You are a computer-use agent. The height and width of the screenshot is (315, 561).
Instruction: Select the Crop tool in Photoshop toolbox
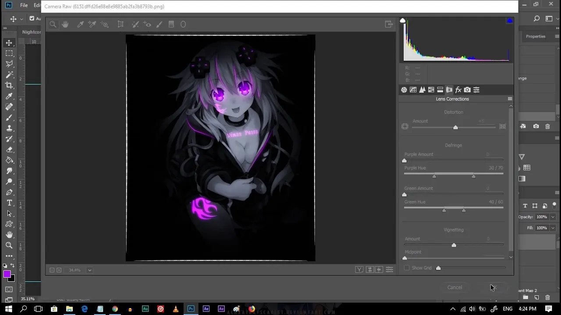pyautogui.click(x=9, y=85)
